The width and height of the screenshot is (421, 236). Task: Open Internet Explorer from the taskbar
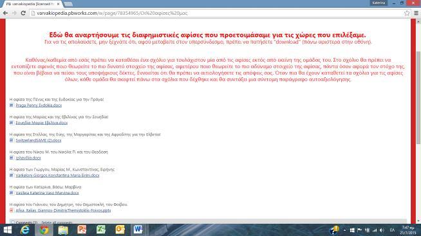click(x=25, y=230)
